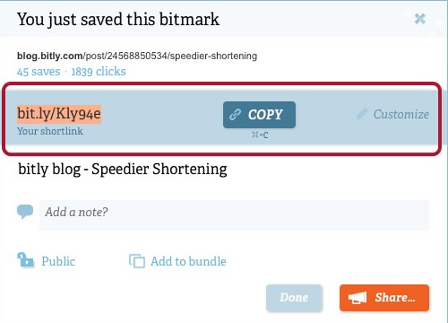This screenshot has width=448, height=323.
Task: Click the ⌘-C shortcut hint under COPY
Action: click(x=259, y=135)
